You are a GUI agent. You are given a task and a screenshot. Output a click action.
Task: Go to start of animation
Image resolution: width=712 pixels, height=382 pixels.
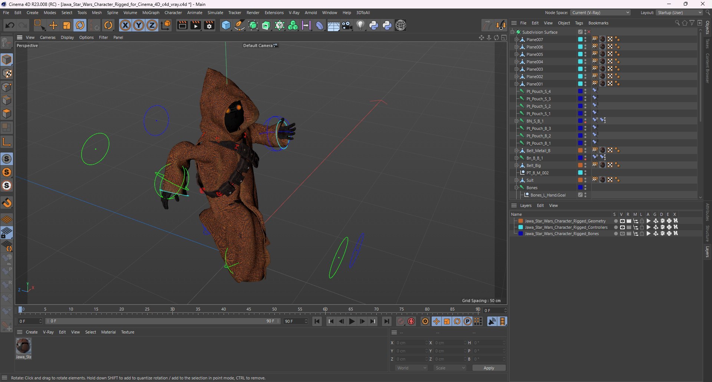click(317, 321)
